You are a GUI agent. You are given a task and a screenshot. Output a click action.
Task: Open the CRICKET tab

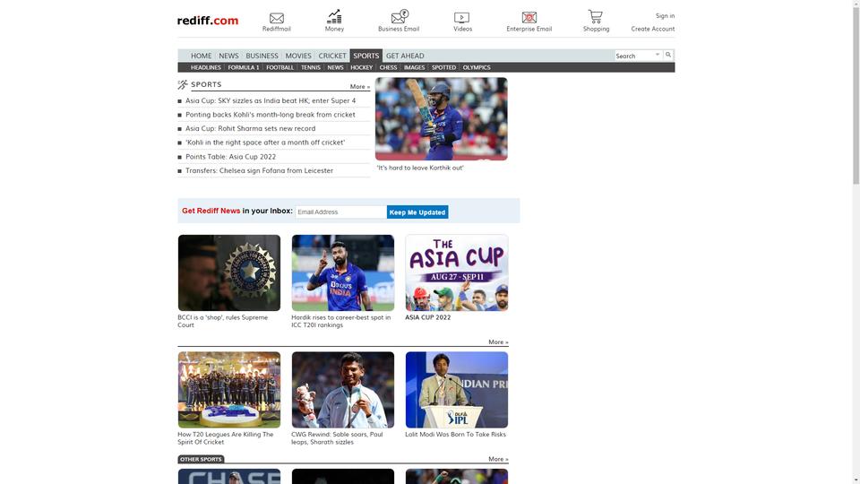[332, 56]
